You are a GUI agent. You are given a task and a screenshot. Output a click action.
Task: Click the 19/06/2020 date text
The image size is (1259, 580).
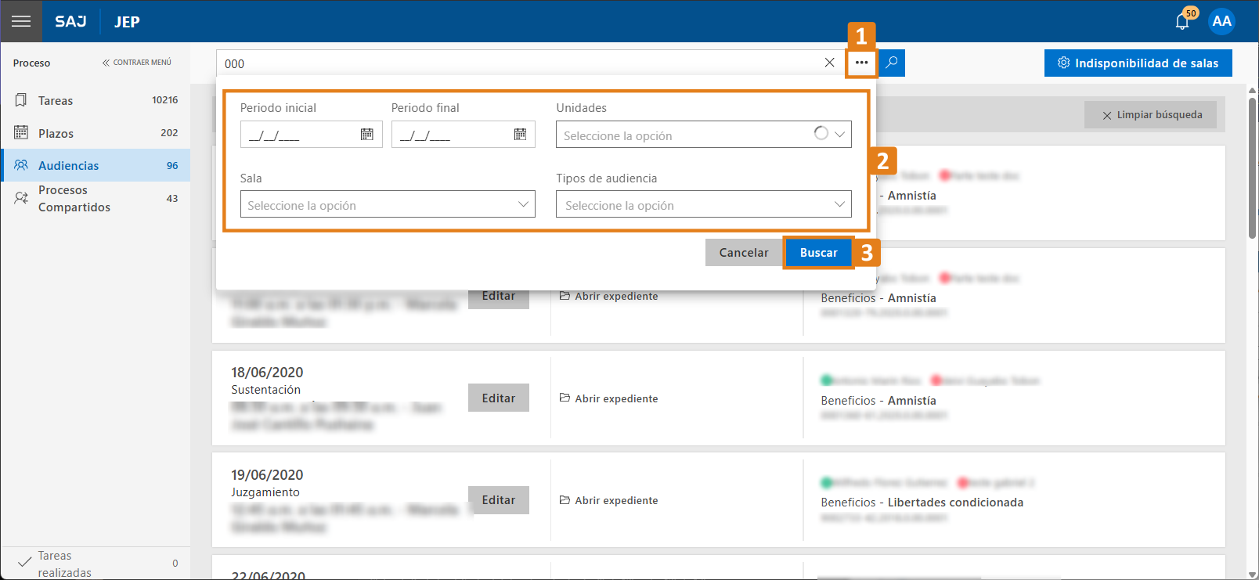click(x=267, y=475)
